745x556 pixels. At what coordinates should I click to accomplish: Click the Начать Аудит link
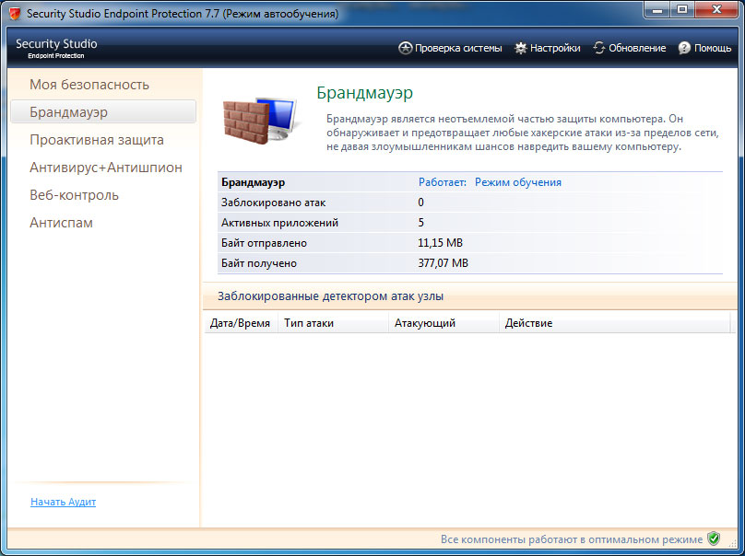point(63,502)
